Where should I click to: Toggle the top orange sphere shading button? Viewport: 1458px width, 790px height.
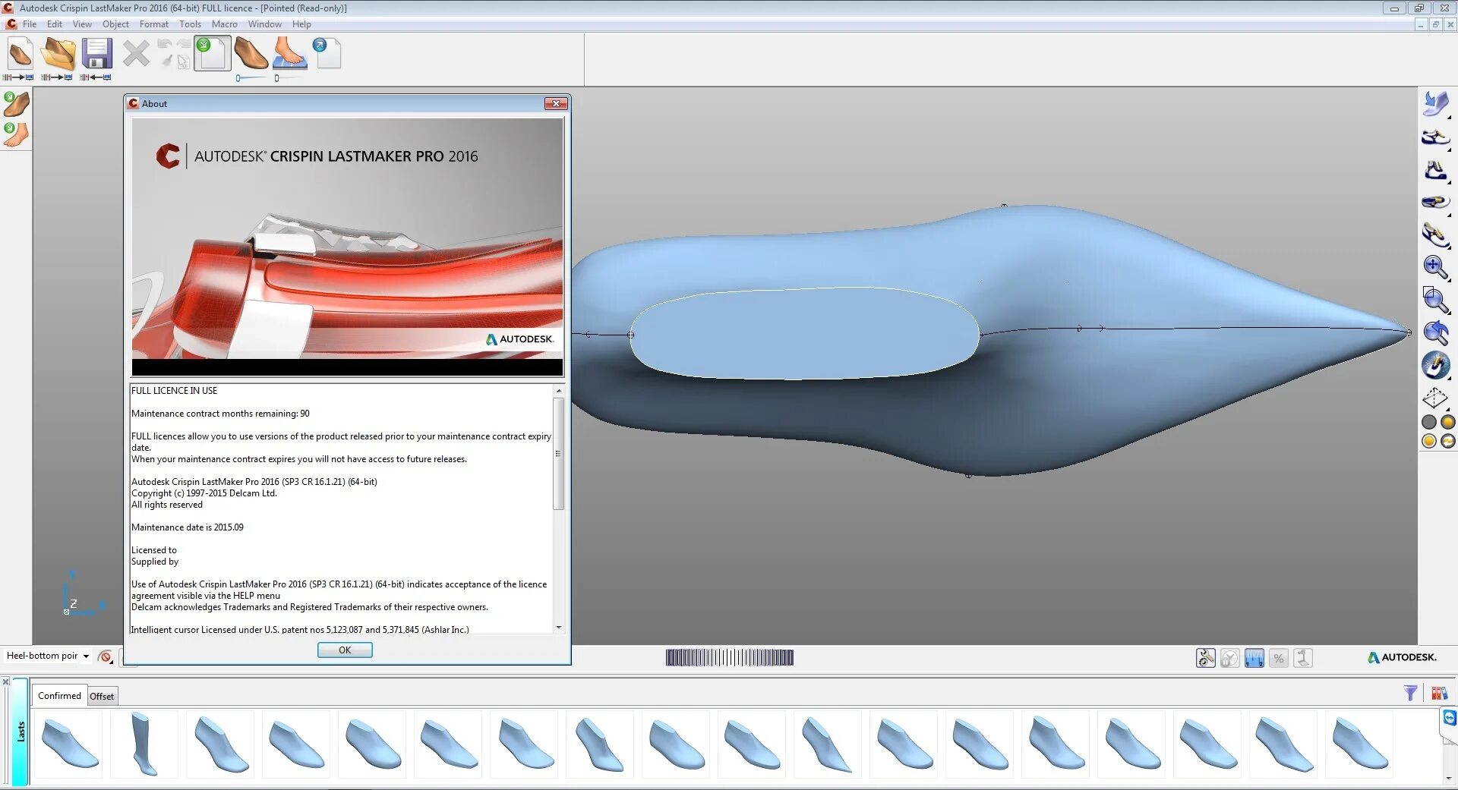click(x=1448, y=423)
